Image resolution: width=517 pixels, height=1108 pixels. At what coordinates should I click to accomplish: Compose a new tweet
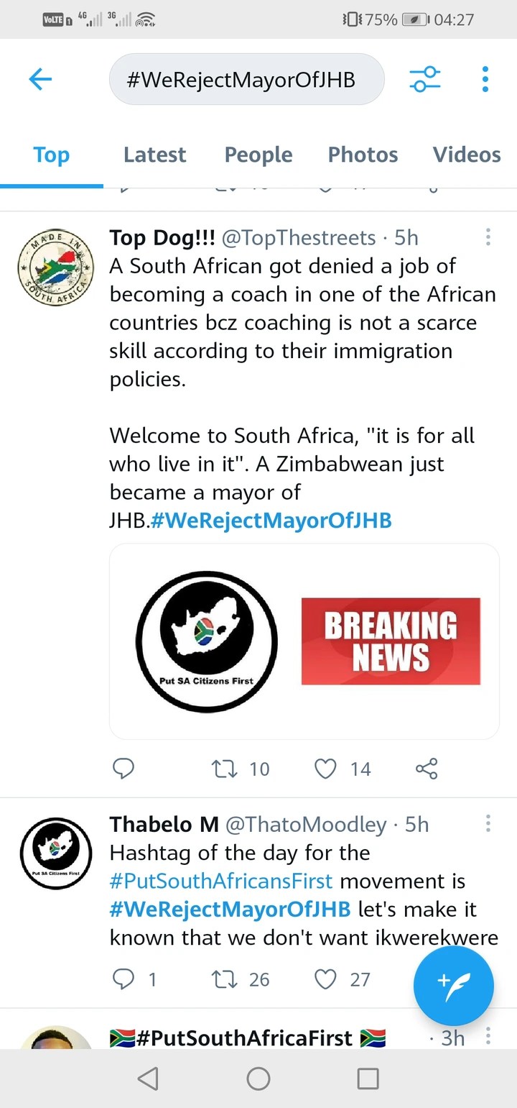[453, 986]
